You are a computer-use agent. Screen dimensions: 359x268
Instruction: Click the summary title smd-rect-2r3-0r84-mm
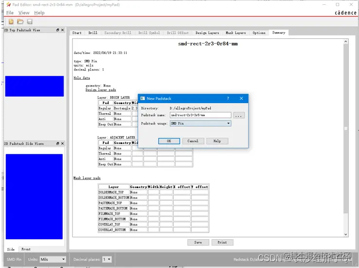coord(208,44)
